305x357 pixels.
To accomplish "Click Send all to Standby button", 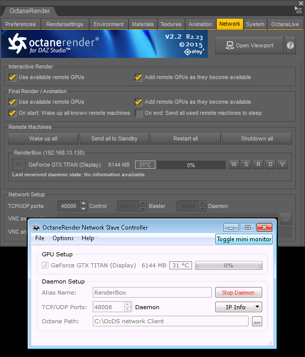I will pyautogui.click(x=114, y=138).
